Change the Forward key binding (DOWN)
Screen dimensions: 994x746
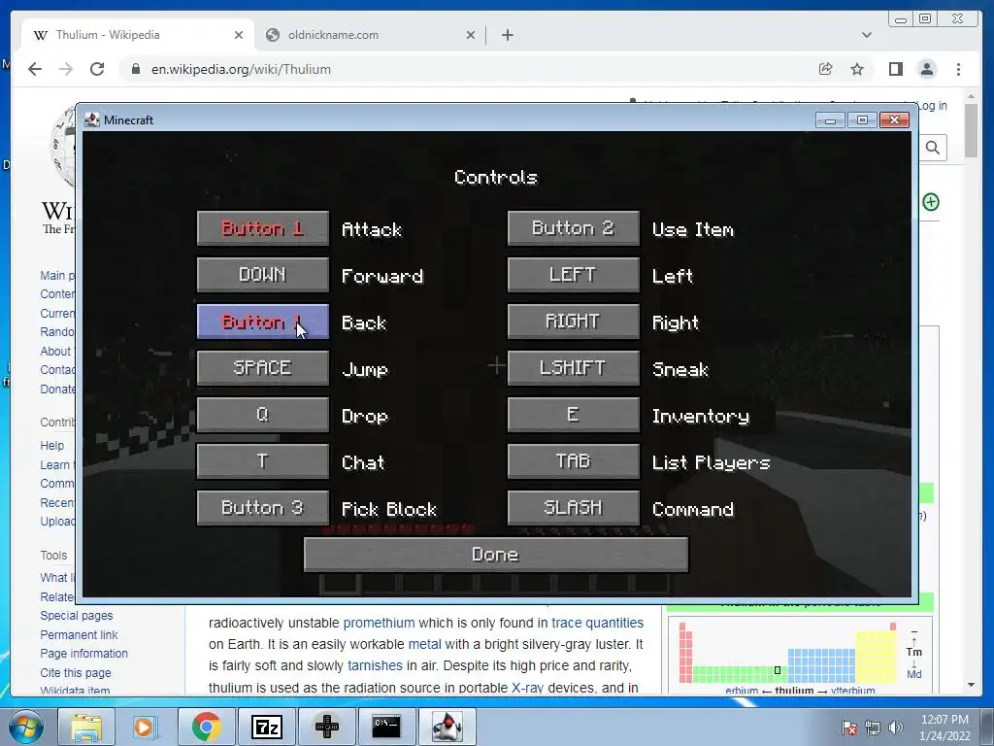(262, 275)
